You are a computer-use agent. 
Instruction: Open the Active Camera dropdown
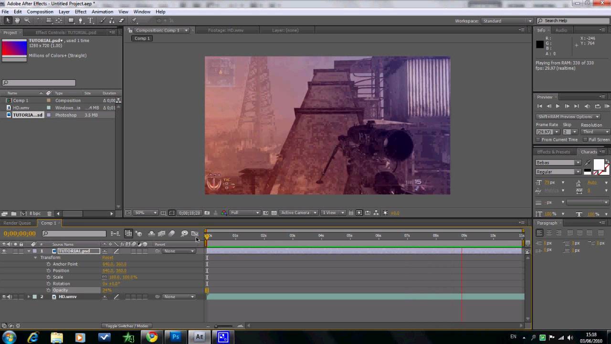click(x=299, y=213)
